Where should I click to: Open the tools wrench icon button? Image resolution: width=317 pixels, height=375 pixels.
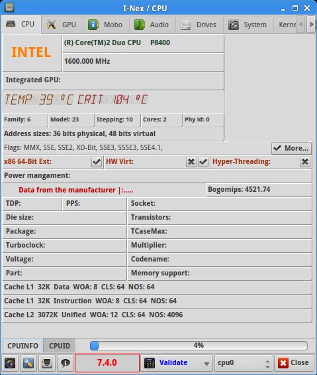pyautogui.click(x=28, y=363)
